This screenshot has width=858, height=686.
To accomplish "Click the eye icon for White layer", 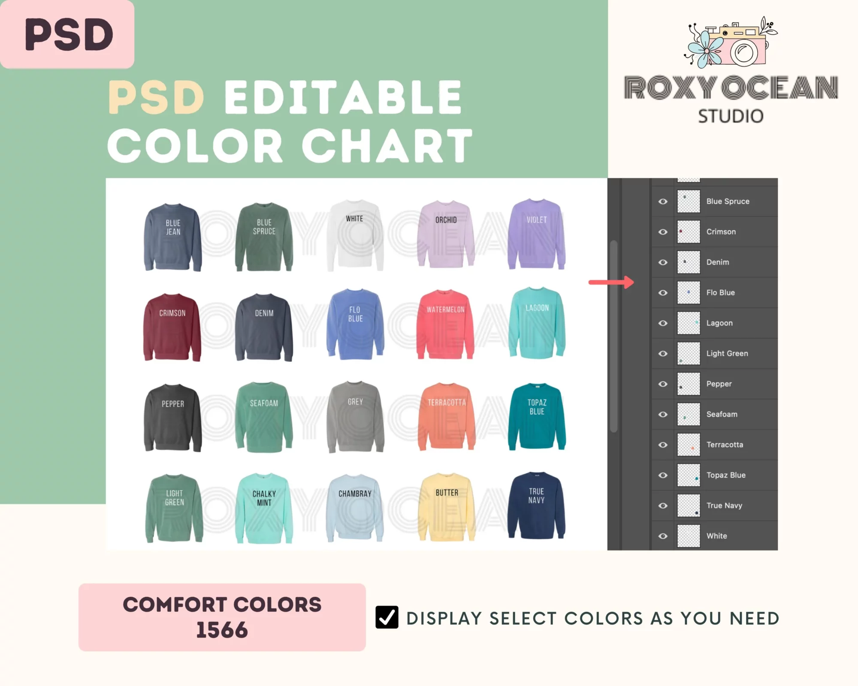I will point(661,536).
